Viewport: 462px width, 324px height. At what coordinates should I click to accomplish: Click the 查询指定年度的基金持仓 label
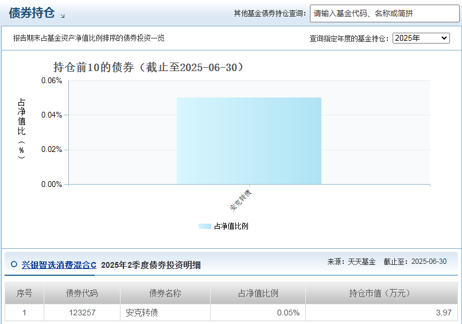(349, 38)
